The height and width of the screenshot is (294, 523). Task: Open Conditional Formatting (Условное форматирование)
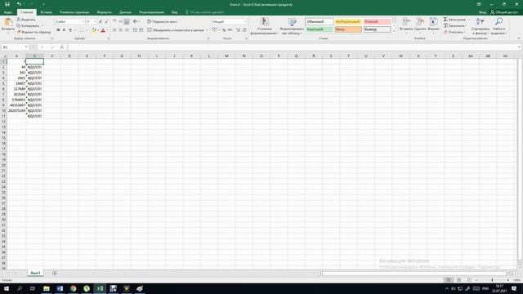(x=265, y=26)
